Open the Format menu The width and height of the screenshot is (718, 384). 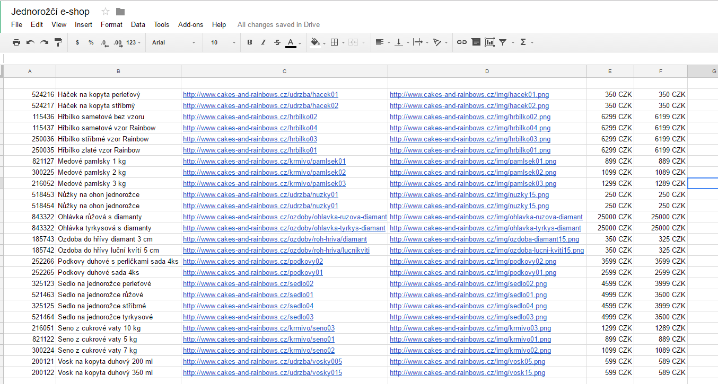coord(111,24)
